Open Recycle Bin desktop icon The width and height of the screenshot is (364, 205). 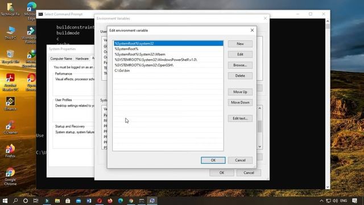pyautogui.click(x=10, y=56)
